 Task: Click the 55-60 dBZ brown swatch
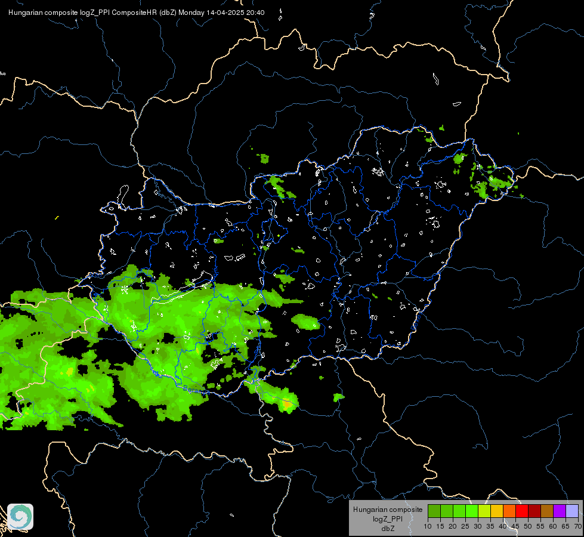coord(547,511)
